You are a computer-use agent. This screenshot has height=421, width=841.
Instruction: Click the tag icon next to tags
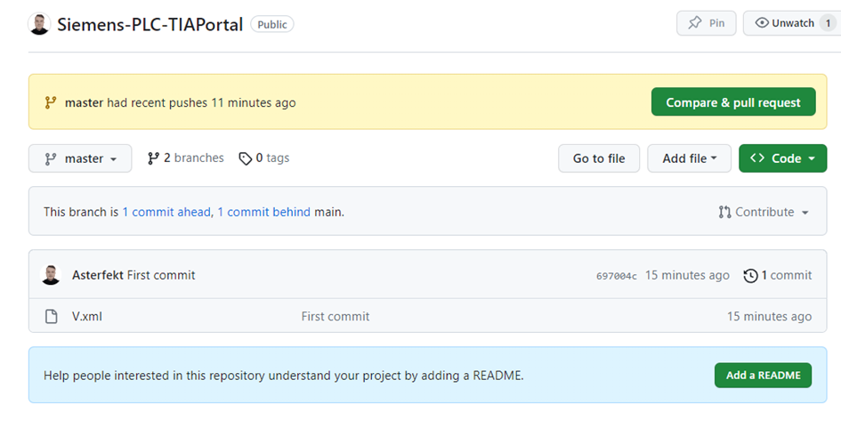click(246, 158)
